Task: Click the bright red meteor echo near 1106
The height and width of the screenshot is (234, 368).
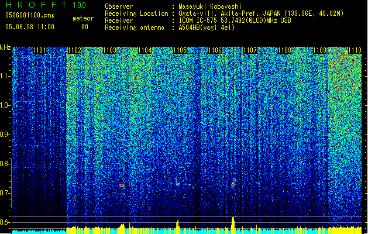Action: click(x=233, y=185)
